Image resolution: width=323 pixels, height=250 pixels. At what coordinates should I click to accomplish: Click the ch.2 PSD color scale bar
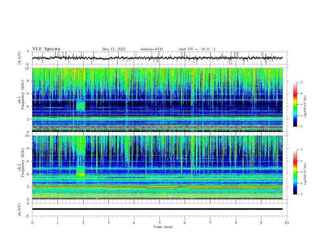tap(295, 172)
